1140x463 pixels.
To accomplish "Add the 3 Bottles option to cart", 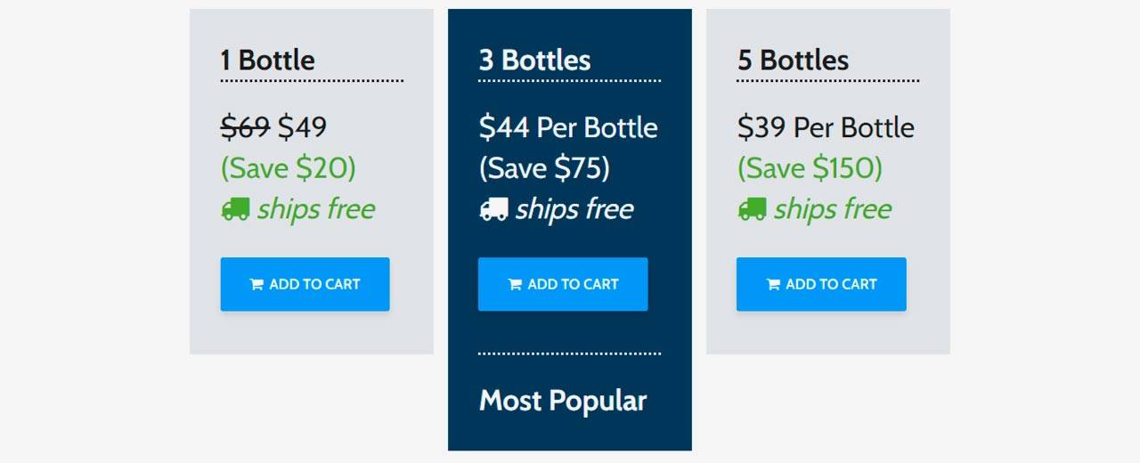I will pos(563,284).
